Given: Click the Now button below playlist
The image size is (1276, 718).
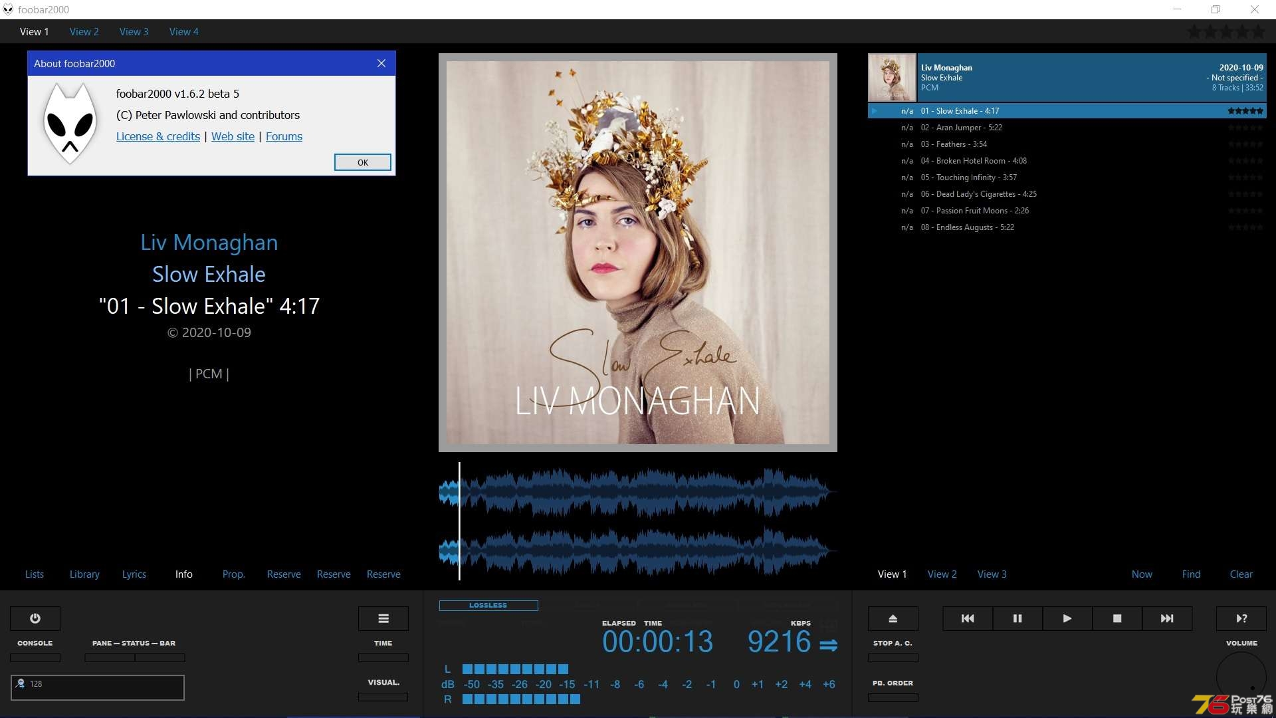Looking at the screenshot, I should [1142, 574].
